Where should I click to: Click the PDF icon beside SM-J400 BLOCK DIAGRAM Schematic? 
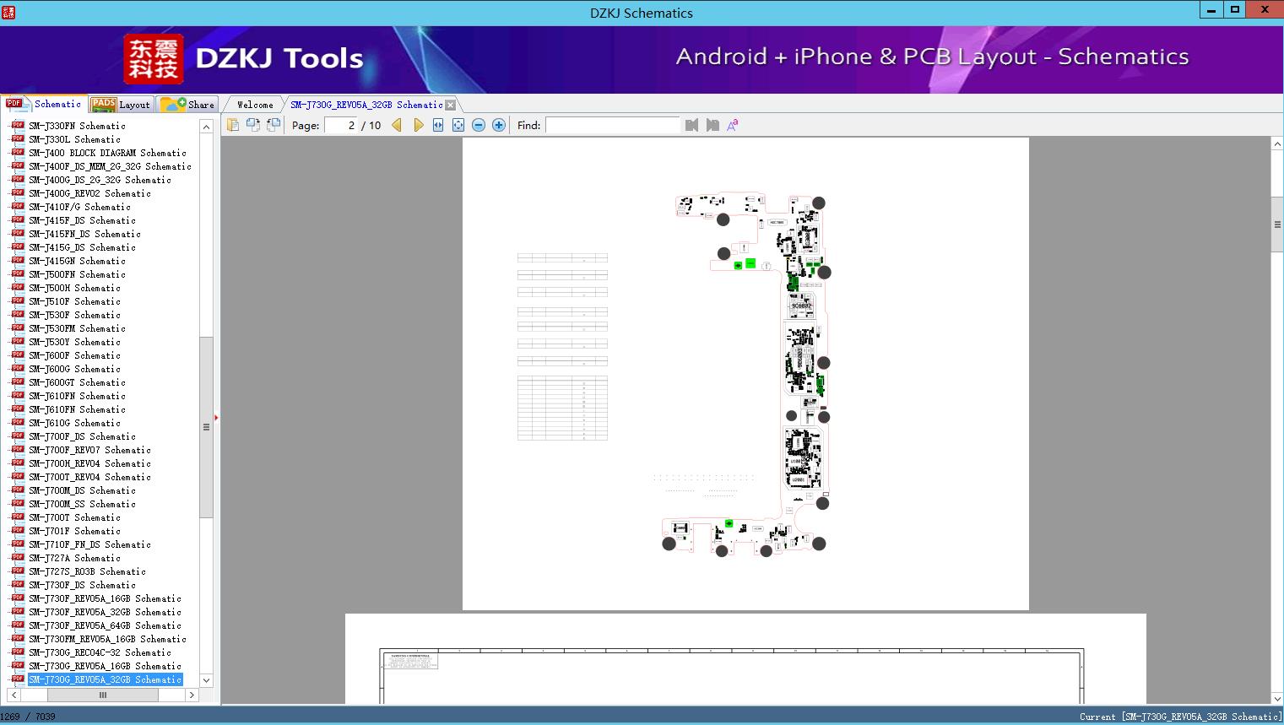pyautogui.click(x=18, y=152)
